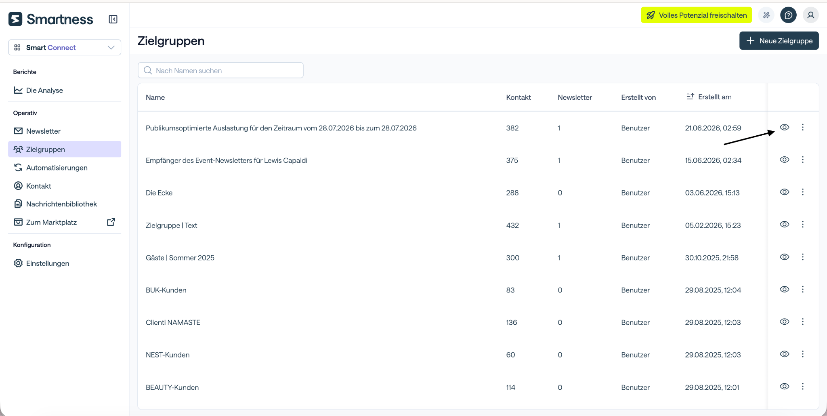827x416 pixels.
Task: Click the Smartness logo
Action: point(51,19)
